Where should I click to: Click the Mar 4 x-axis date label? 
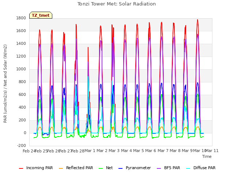(x=127, y=151)
